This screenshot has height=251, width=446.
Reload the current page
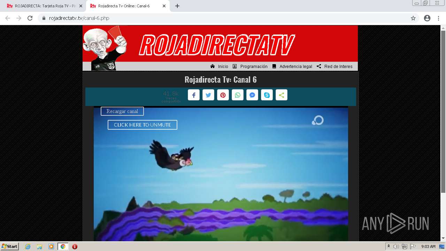[30, 18]
